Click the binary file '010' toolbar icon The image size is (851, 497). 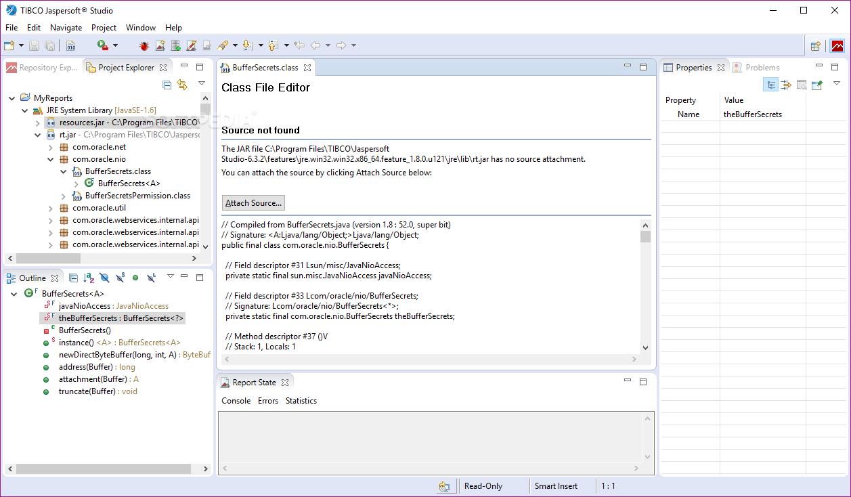coord(71,45)
